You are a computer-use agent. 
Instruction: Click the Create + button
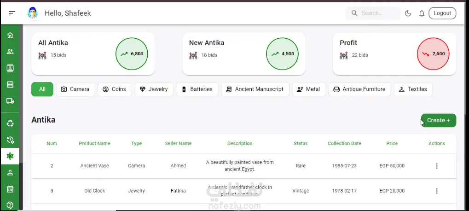(438, 120)
